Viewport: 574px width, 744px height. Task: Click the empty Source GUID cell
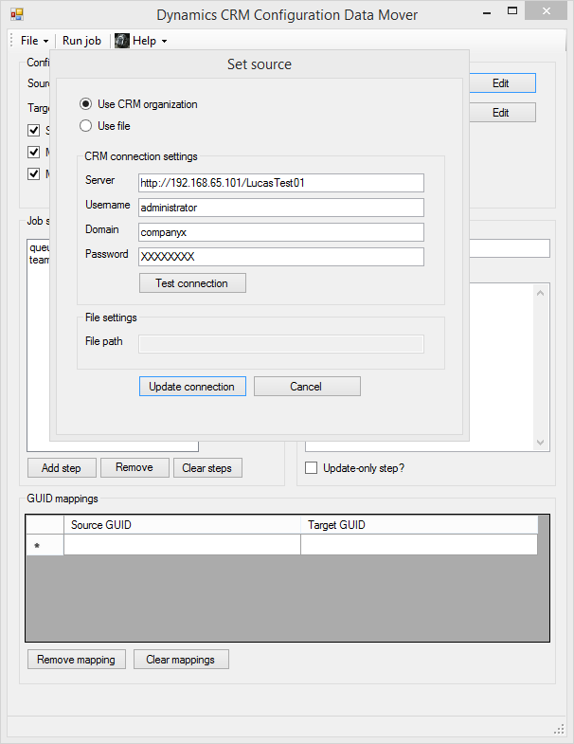[x=182, y=544]
